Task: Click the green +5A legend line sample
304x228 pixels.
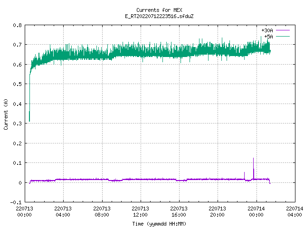Action: point(283,36)
